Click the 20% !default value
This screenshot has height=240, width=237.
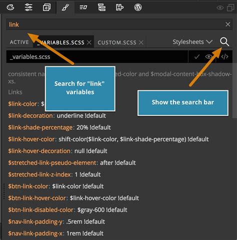[x=93, y=127]
